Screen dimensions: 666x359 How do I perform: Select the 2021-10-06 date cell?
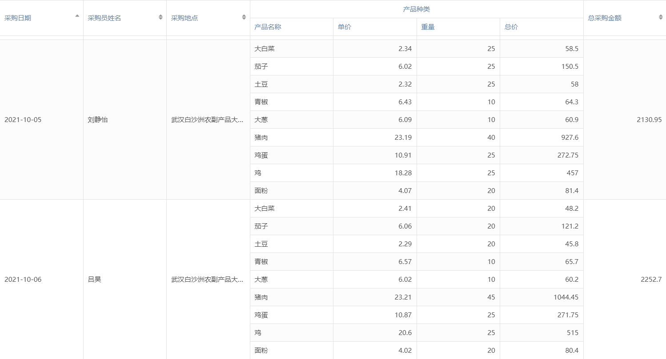point(23,280)
